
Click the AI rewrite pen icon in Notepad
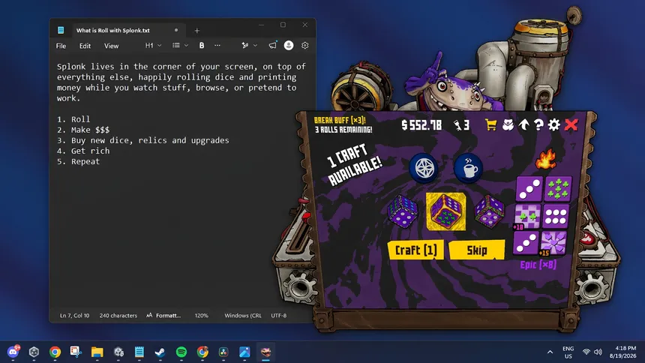[245, 45]
